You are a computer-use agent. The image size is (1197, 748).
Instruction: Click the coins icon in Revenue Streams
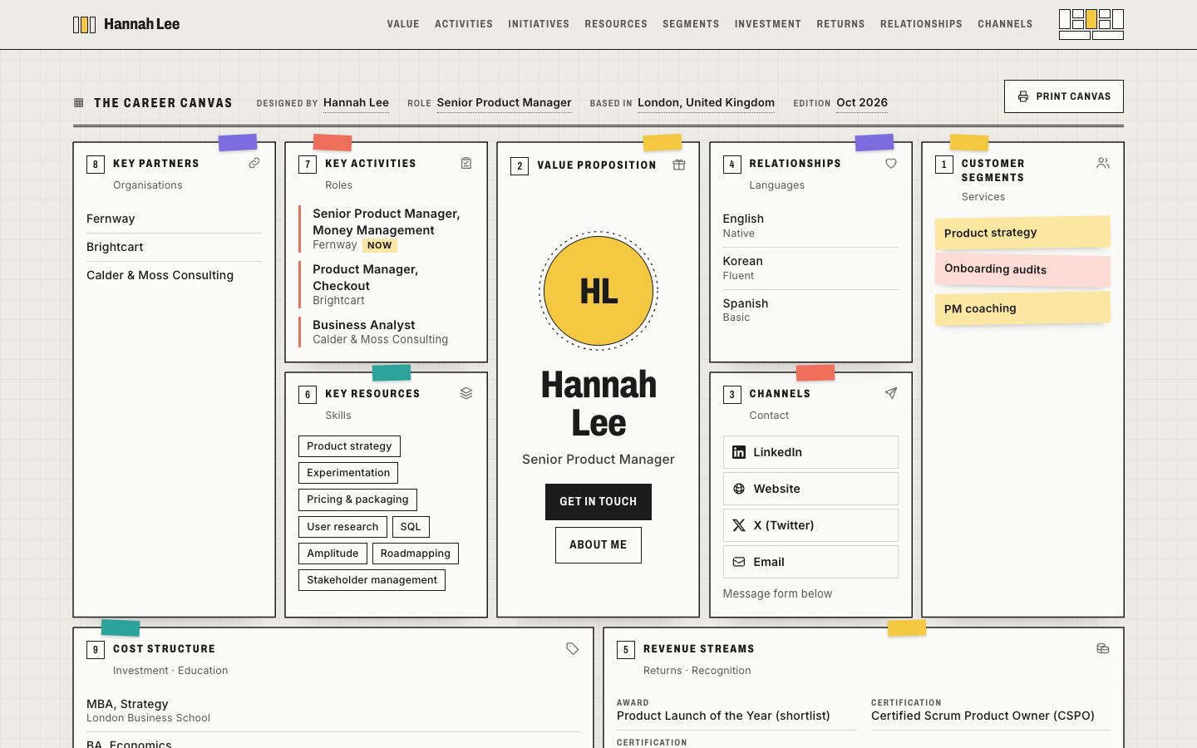(x=1103, y=648)
